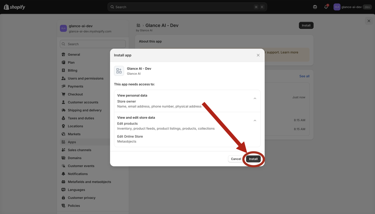
Task: Close the Install app dialog
Action: [258, 55]
